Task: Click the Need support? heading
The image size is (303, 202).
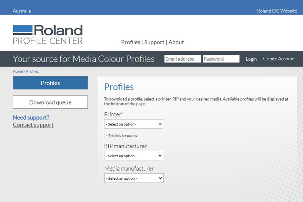Action: (31, 117)
